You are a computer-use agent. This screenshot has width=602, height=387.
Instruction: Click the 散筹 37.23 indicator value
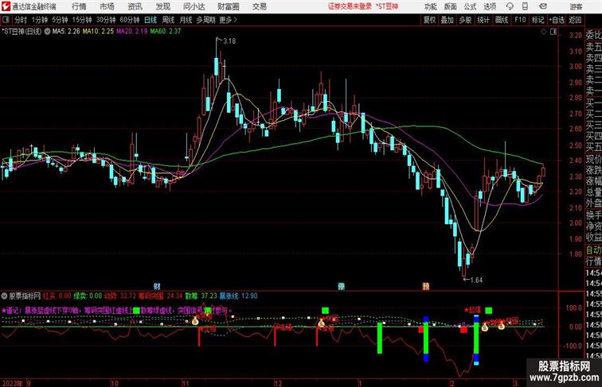[201, 296]
